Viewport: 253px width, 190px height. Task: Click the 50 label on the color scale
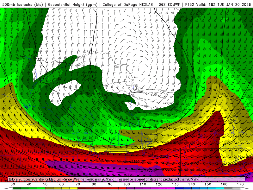(45, 184)
